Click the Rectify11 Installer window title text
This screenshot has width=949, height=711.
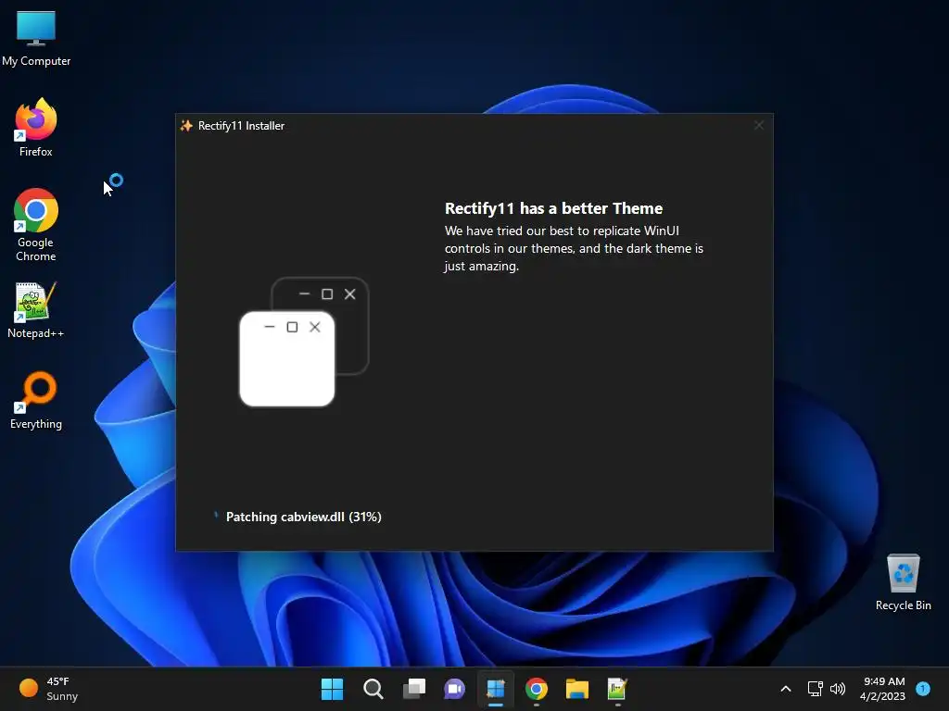pos(241,126)
